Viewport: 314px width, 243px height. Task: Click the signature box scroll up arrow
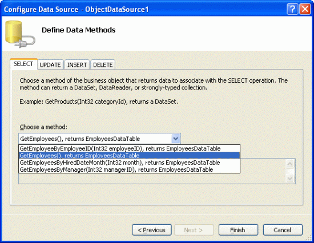click(x=290, y=164)
